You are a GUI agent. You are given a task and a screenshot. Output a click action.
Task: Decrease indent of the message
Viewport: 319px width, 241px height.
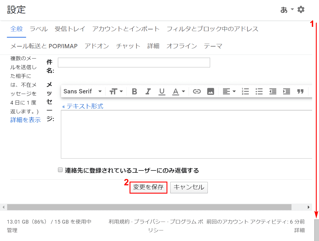273,91
